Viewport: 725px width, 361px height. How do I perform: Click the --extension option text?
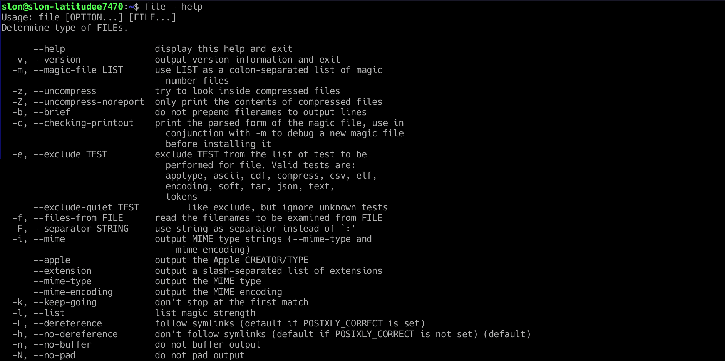62,271
